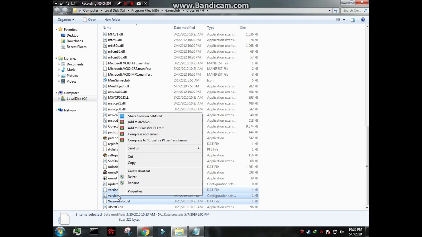
Task: Click the network tray icon
Action: pos(335,232)
